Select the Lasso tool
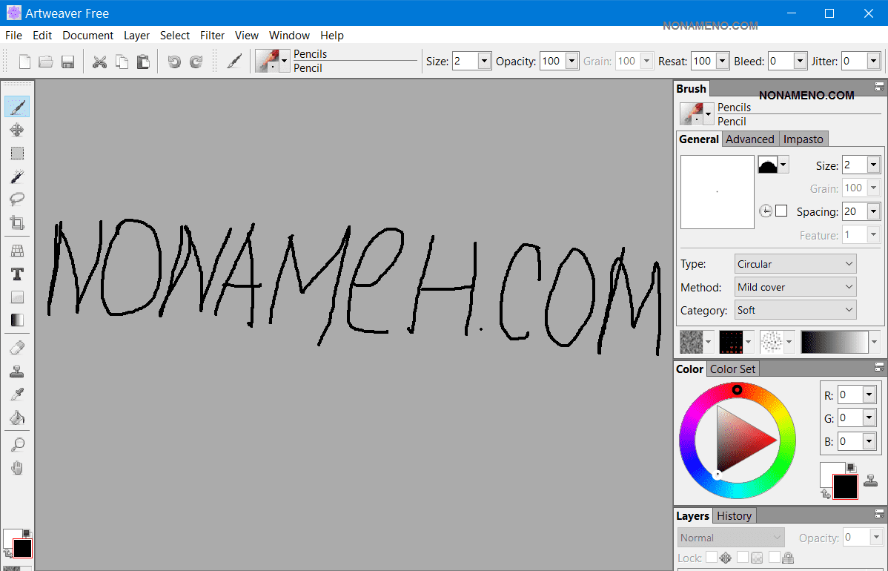 pos(17,199)
